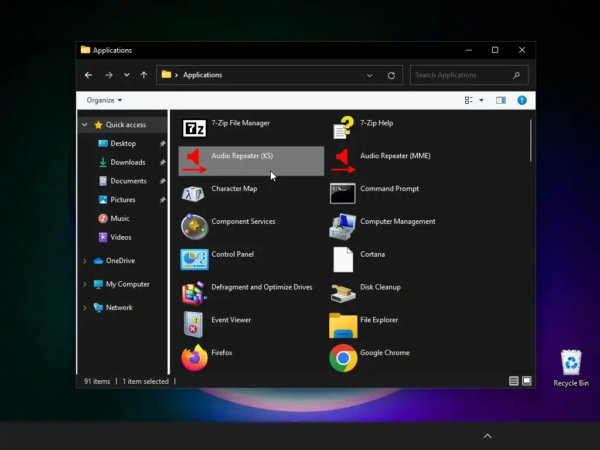Screen dimensions: 600x450
Task: Select the Google Chrome icon
Action: pyautogui.click(x=343, y=358)
